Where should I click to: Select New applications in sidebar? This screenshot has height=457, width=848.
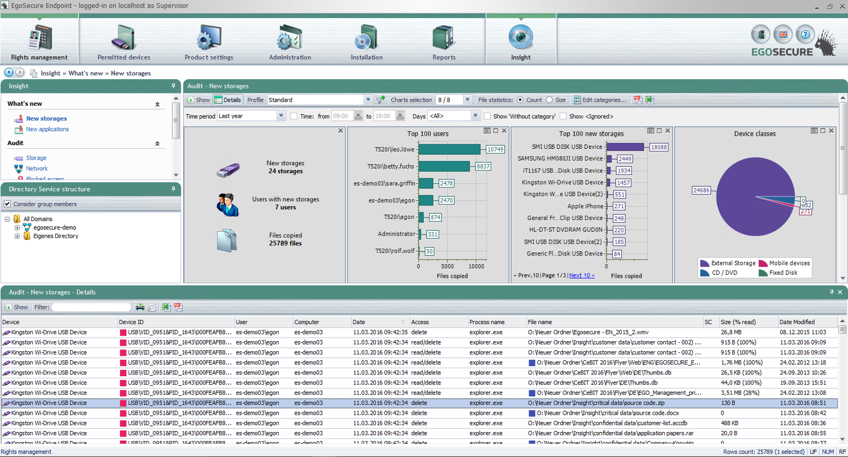click(47, 129)
